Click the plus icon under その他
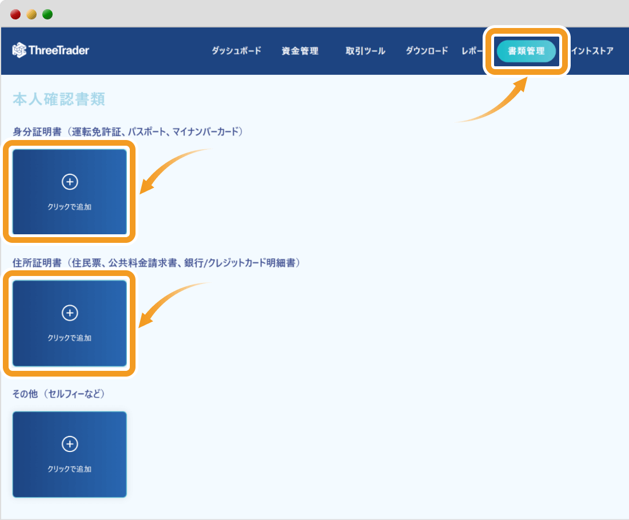Screen dimensions: 629x520 [x=70, y=444]
